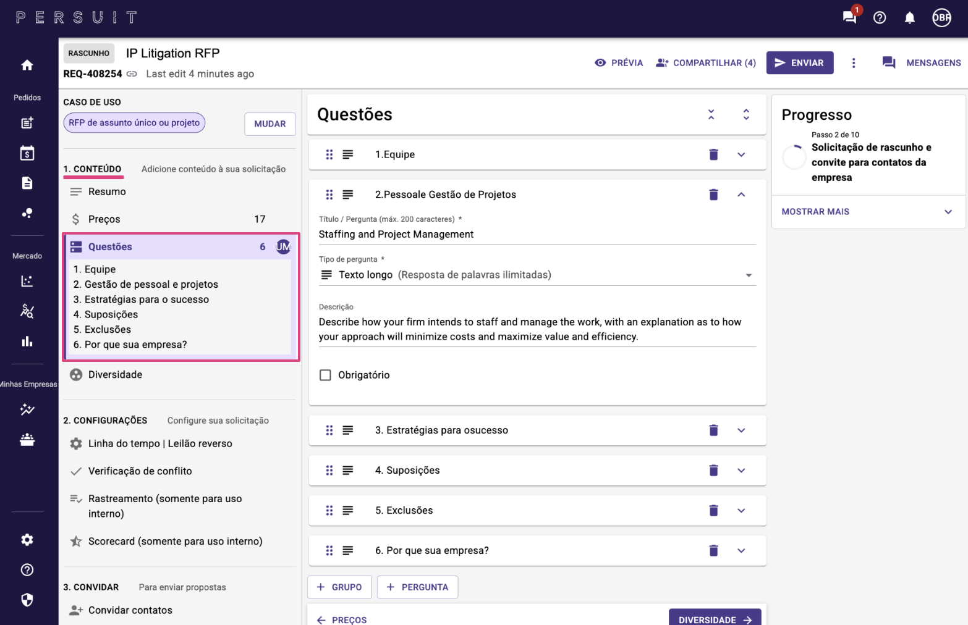Expand the 5. Exclusões question
This screenshot has width=968, height=625.
pyautogui.click(x=741, y=511)
